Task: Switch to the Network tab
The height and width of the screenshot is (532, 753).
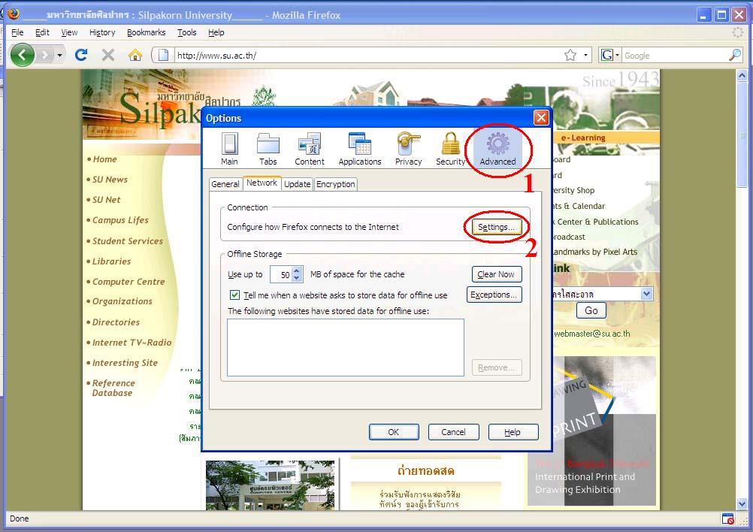Action: coord(262,183)
